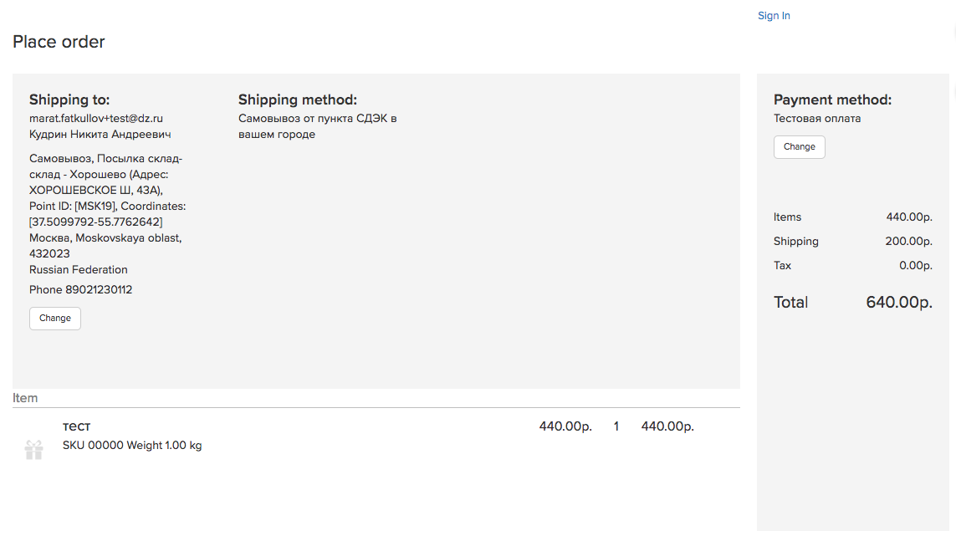Click the Самовывоз от пункта СДЭК description

click(317, 126)
